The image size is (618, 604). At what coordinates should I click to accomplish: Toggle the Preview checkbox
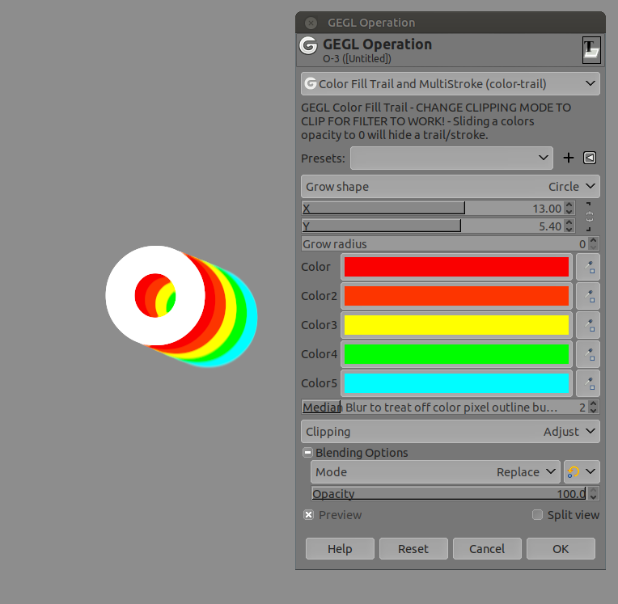click(x=309, y=514)
